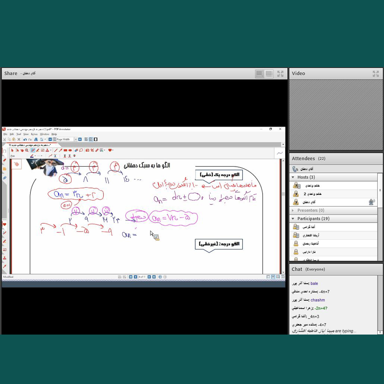Toggle Auto-smooth pen option
The width and height of the screenshot is (384, 384).
click(x=50, y=156)
